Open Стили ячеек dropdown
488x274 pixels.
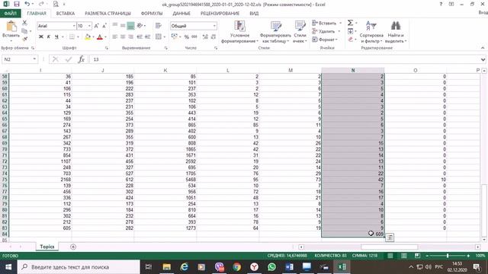(x=300, y=32)
